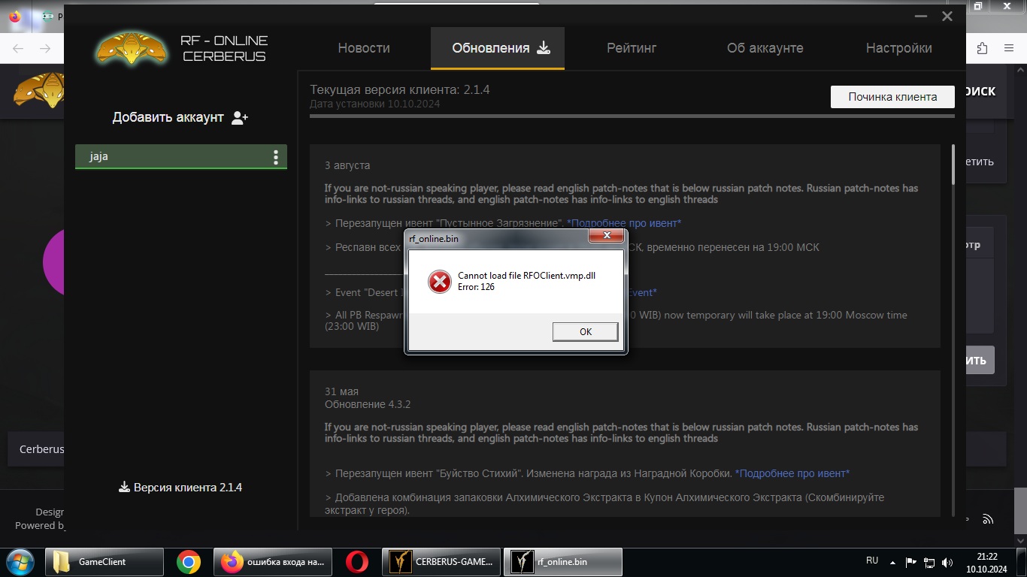Close the rf_online.bin error dialog
The width and height of the screenshot is (1027, 577).
[606, 237]
